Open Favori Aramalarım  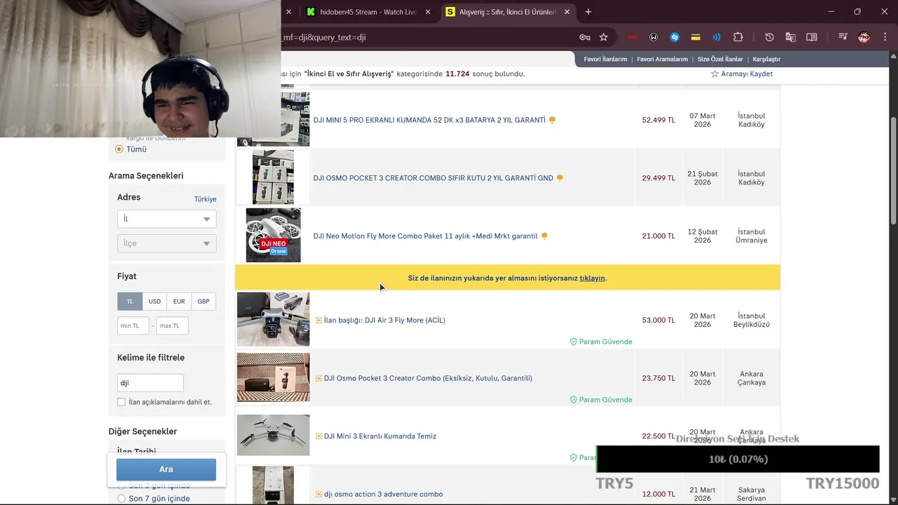click(662, 60)
